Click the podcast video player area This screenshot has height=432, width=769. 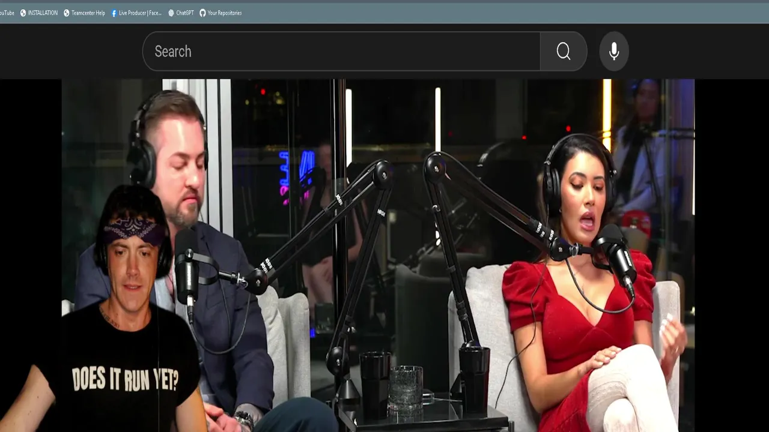(x=378, y=256)
